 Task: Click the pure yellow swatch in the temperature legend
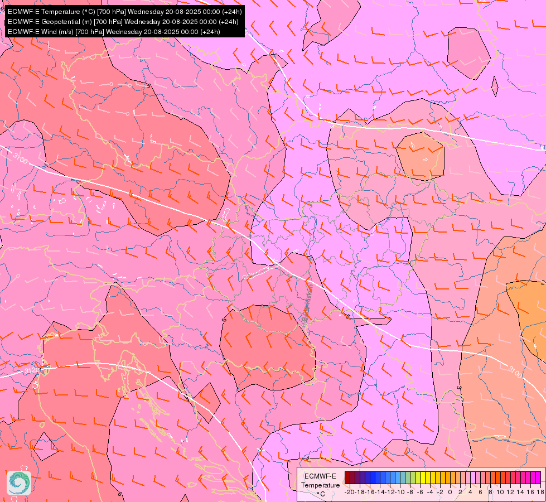(423, 477)
